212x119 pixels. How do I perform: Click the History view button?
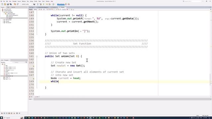(x=35, y=10)
